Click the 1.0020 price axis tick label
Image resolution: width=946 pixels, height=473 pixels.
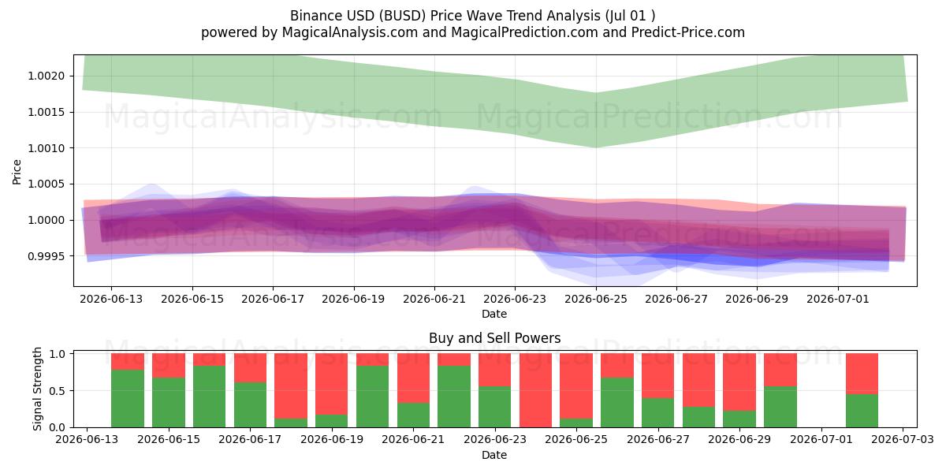pos(50,76)
